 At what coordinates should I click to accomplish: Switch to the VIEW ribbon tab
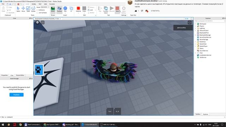pyautogui.click(x=46, y=4)
